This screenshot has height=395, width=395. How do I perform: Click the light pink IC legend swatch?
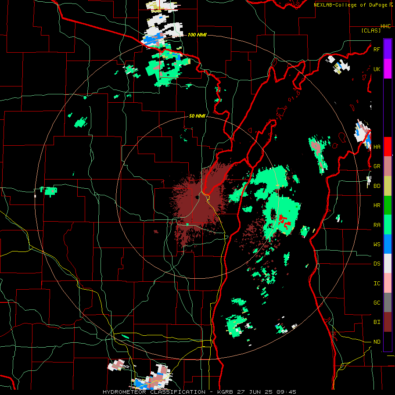tap(388, 283)
